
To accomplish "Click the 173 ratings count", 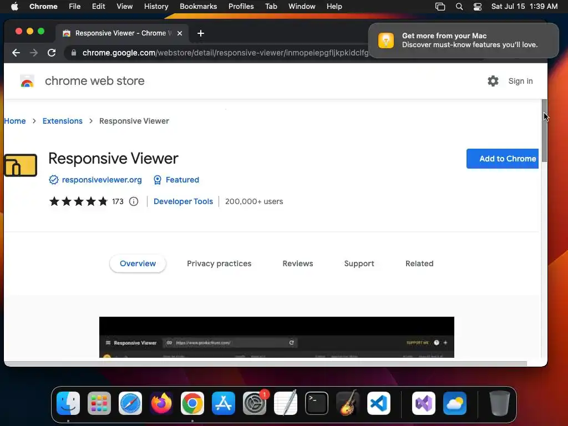I will (118, 201).
